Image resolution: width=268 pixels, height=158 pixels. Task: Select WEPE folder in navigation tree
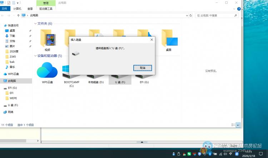point(13,98)
